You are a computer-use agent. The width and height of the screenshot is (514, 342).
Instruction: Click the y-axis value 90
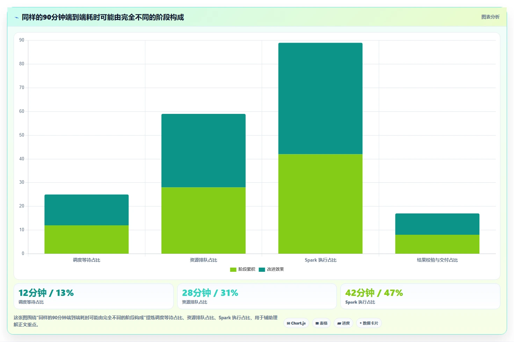(22, 40)
